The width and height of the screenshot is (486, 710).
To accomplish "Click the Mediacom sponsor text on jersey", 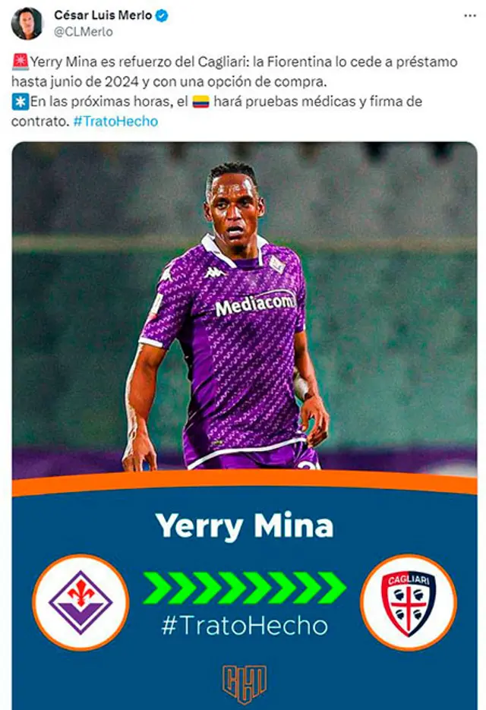I will tap(254, 304).
